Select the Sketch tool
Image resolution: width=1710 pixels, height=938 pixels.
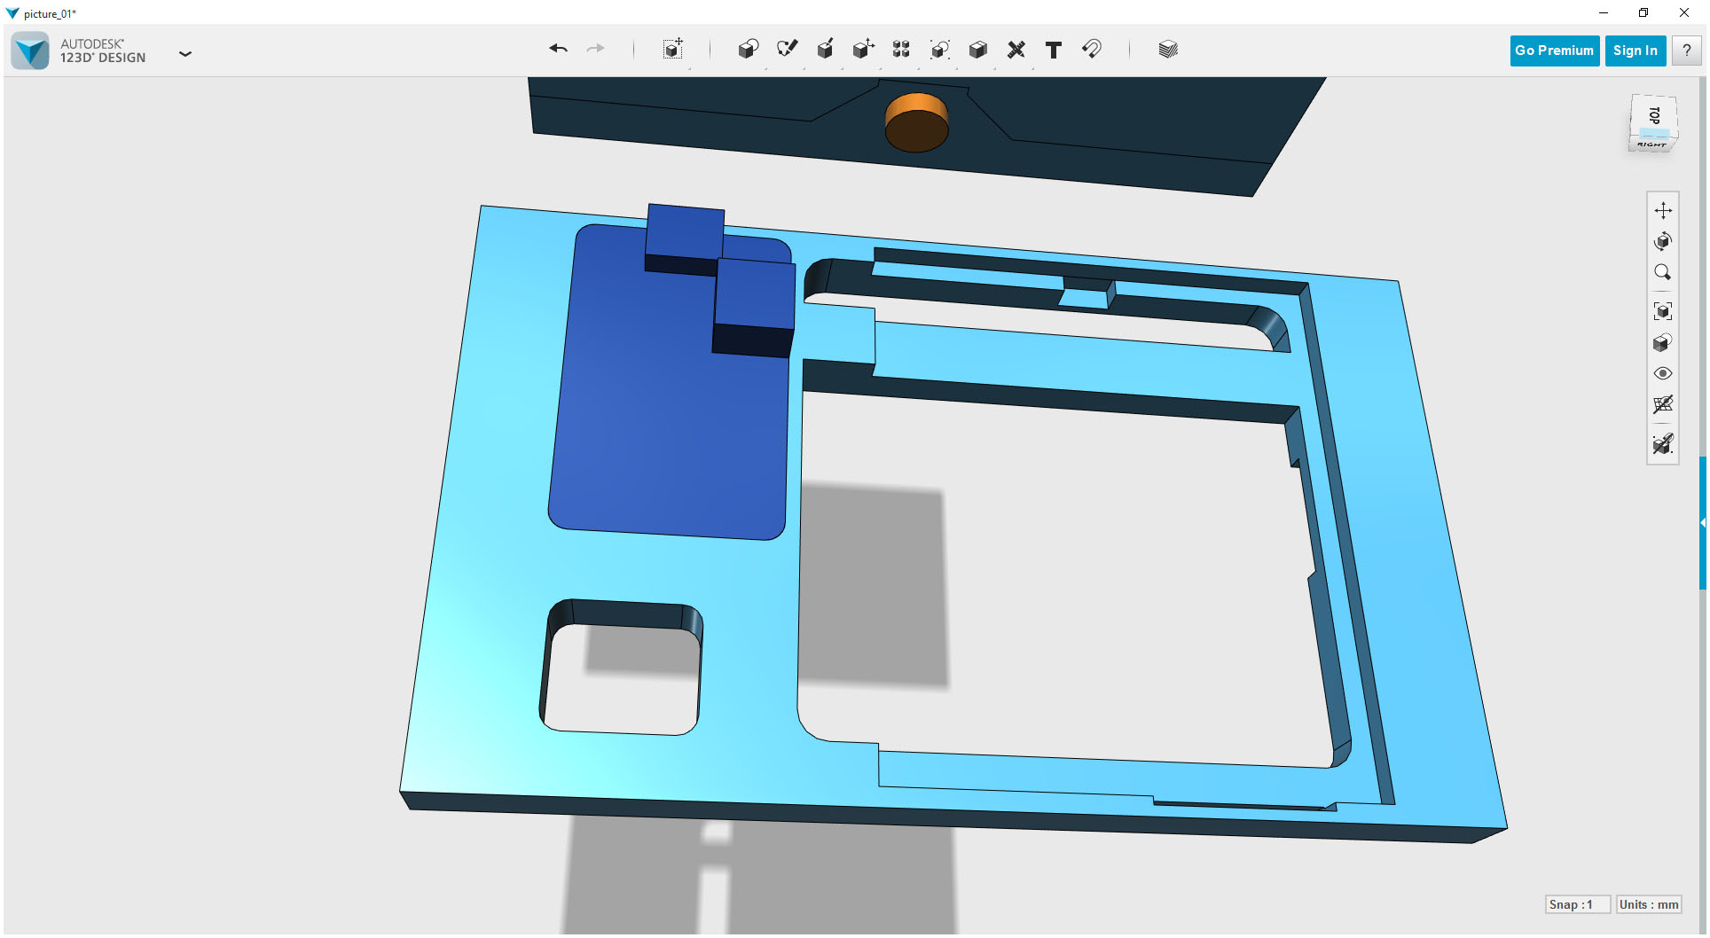point(787,50)
